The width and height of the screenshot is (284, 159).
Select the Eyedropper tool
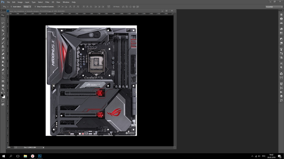tap(3, 35)
